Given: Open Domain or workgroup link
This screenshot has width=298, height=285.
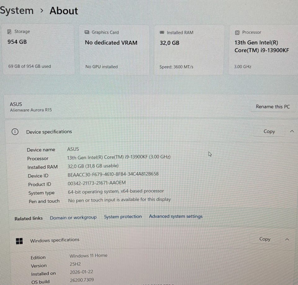Looking at the screenshot, I should (x=73, y=218).
